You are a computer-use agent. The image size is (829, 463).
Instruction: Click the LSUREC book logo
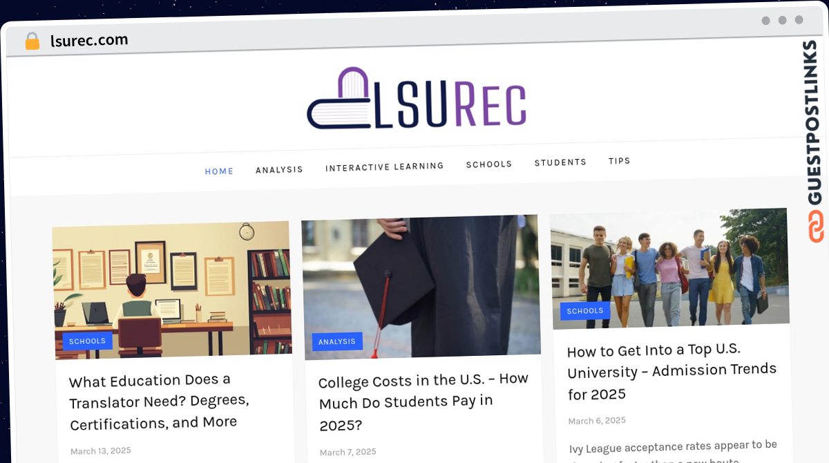click(417, 98)
